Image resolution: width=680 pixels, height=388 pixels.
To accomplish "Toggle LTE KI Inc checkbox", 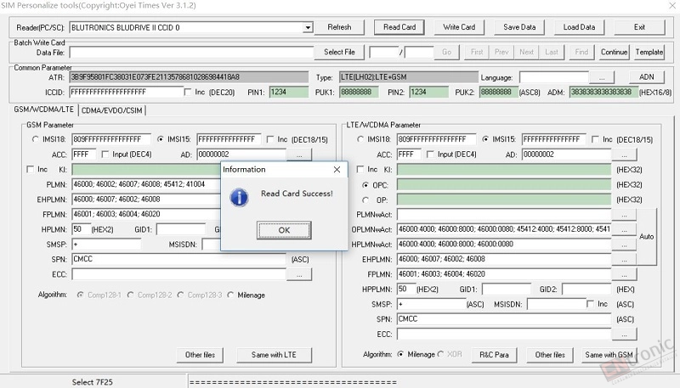I will (360, 169).
